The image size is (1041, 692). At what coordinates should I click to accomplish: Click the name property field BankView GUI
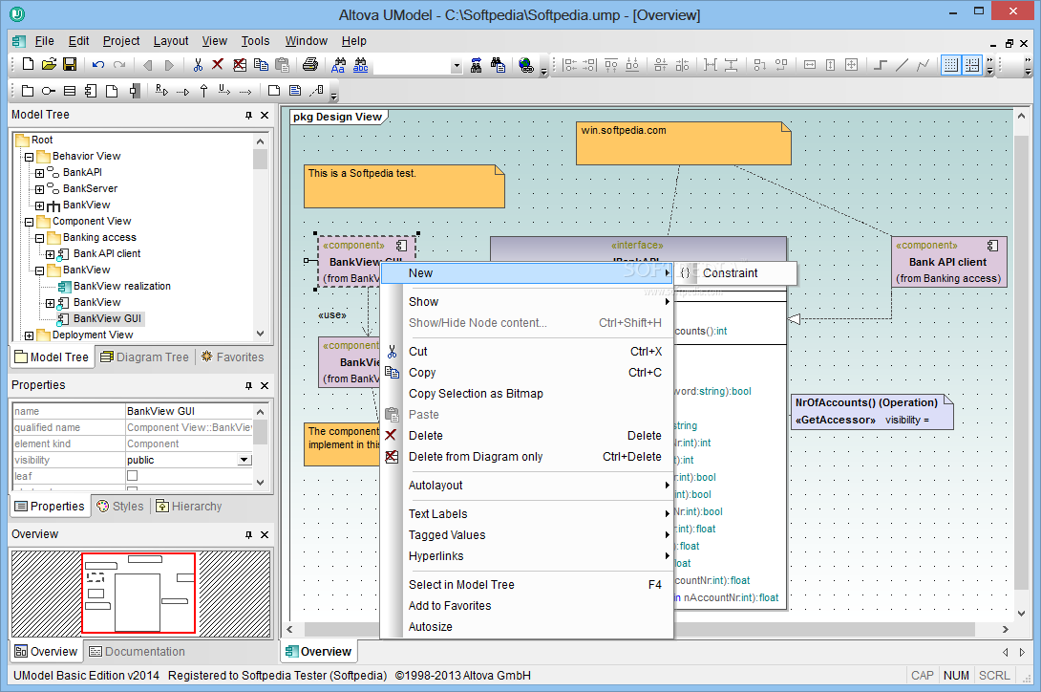click(x=189, y=412)
